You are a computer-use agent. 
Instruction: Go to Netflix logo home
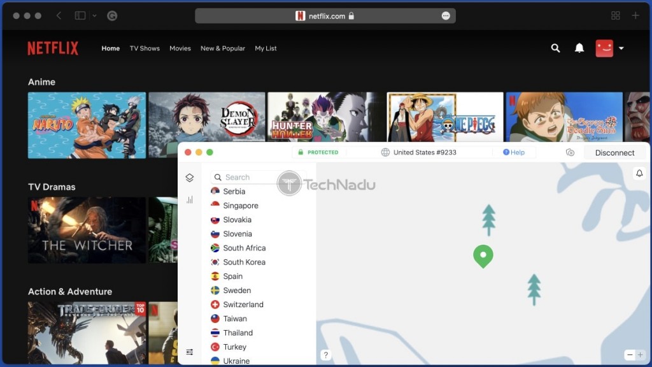click(x=53, y=48)
